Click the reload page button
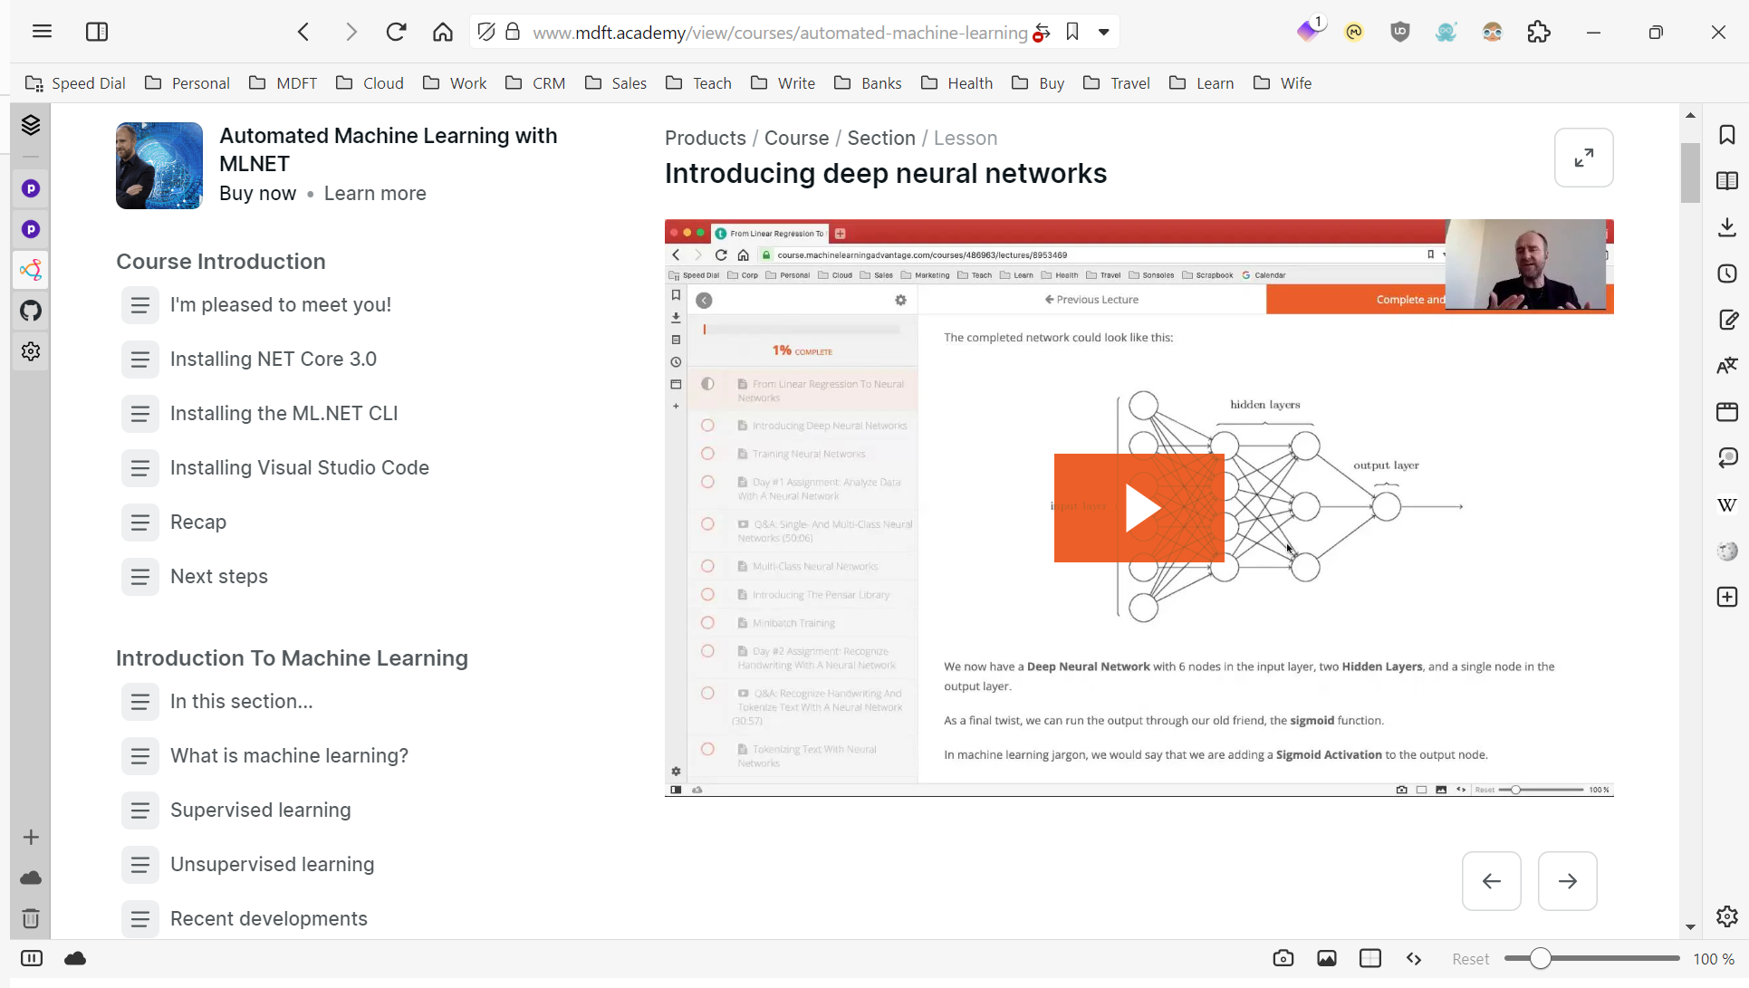Viewport: 1749px width, 988px height. click(x=396, y=32)
